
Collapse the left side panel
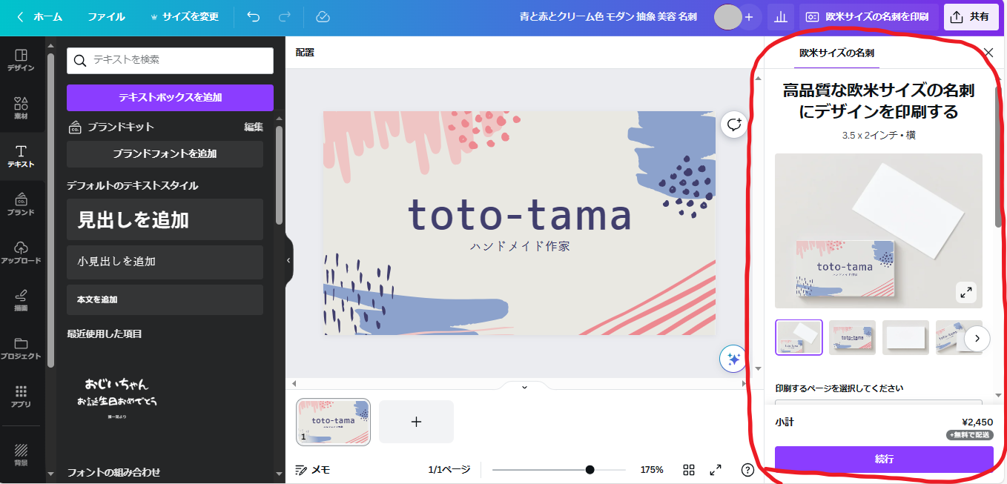coord(288,260)
